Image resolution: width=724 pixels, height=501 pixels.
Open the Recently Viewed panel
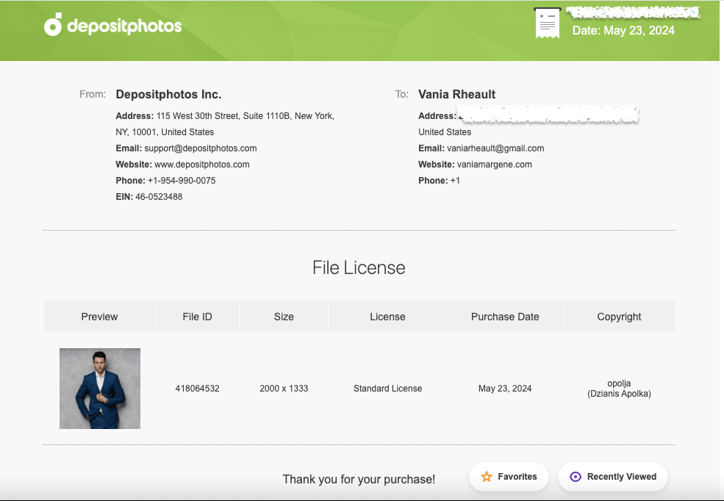613,477
